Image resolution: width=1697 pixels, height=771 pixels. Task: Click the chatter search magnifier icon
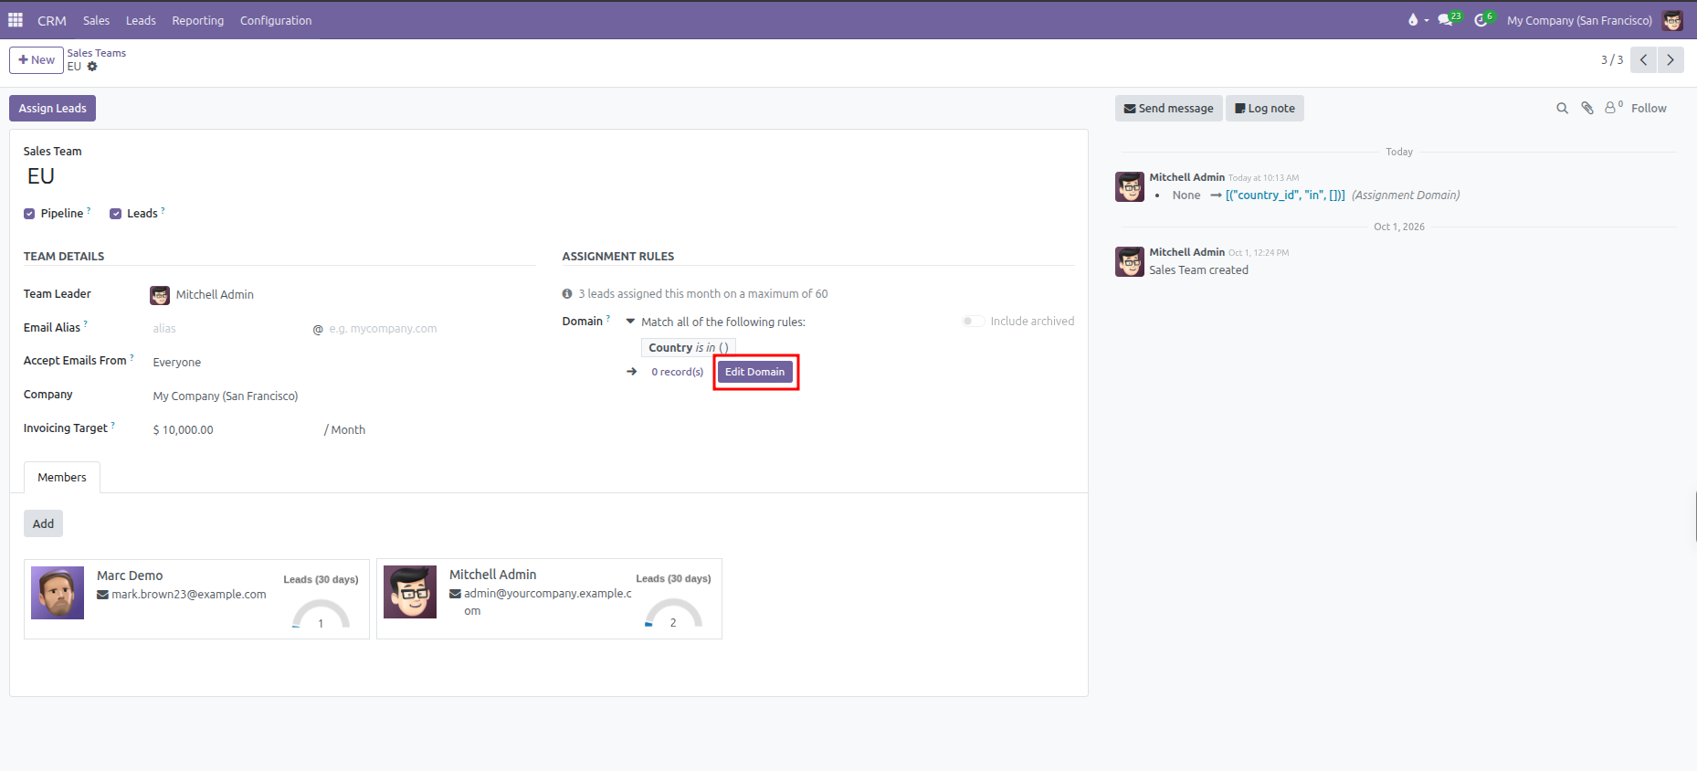pos(1562,108)
